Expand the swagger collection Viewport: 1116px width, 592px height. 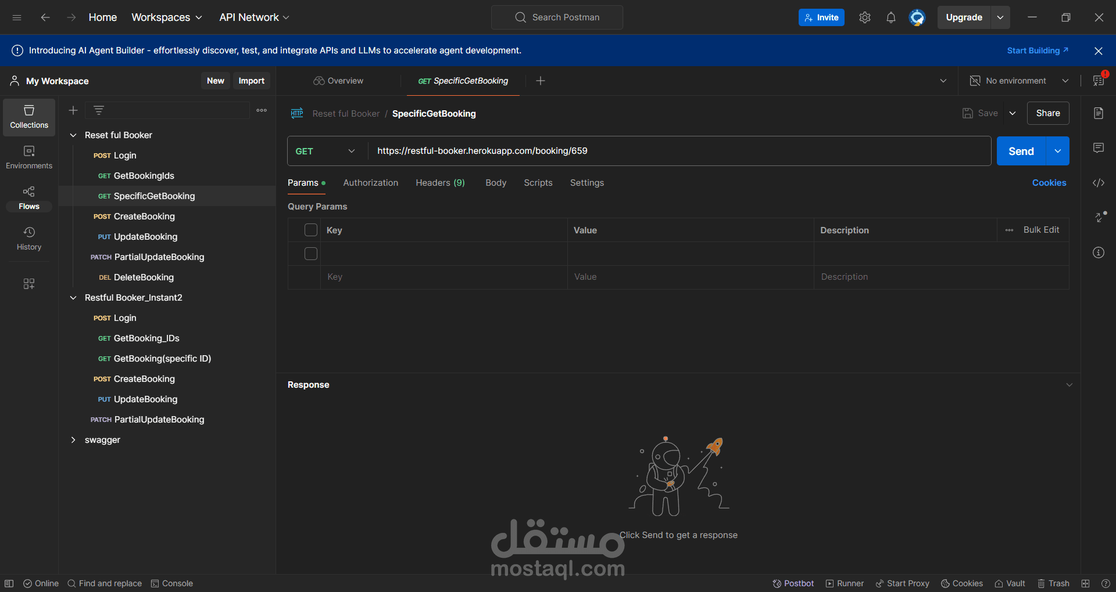click(74, 439)
